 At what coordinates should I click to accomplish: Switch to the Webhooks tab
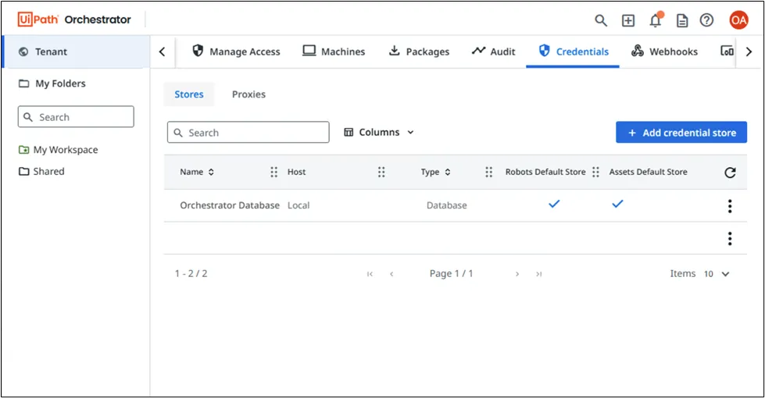pos(664,52)
